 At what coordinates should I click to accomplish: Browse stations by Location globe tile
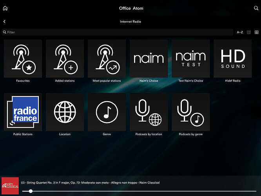click(x=65, y=112)
